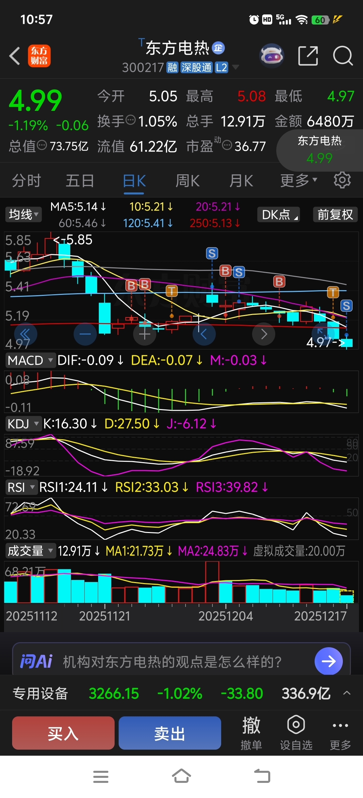Tap Android back navigation button
Image resolution: width=363 pixels, height=798 pixels.
click(262, 776)
